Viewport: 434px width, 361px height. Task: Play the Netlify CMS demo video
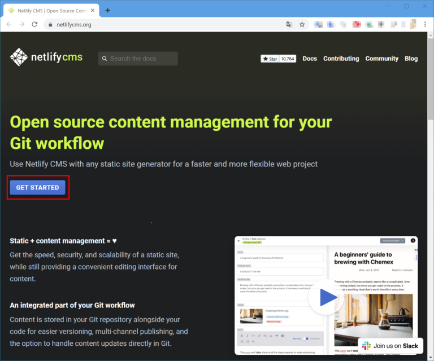(326, 296)
